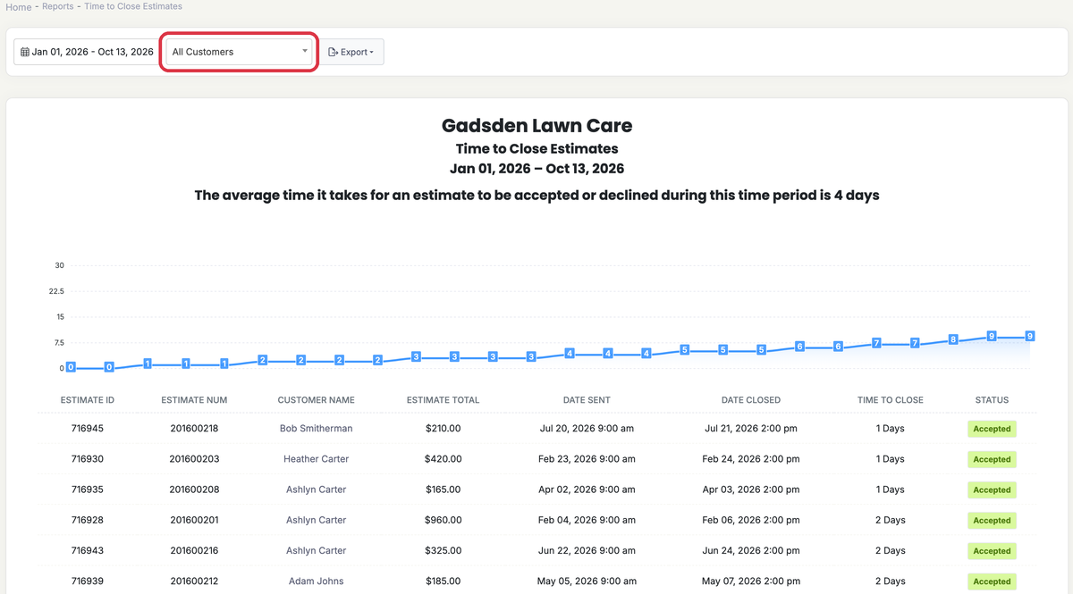This screenshot has height=594, width=1073.
Task: Click Accepted badge for estimate 716945
Action: click(x=992, y=429)
